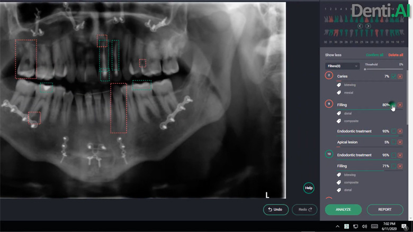
Task: Select upper tooth 1 icon in chart
Action: pos(326,19)
